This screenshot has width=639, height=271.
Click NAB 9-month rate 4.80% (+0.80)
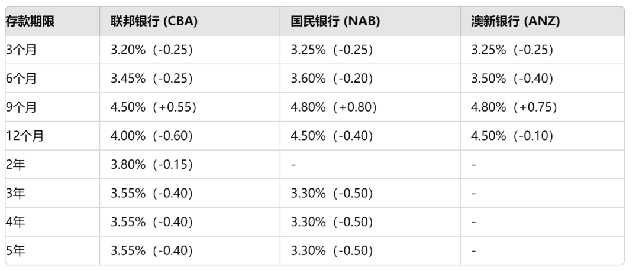click(333, 107)
